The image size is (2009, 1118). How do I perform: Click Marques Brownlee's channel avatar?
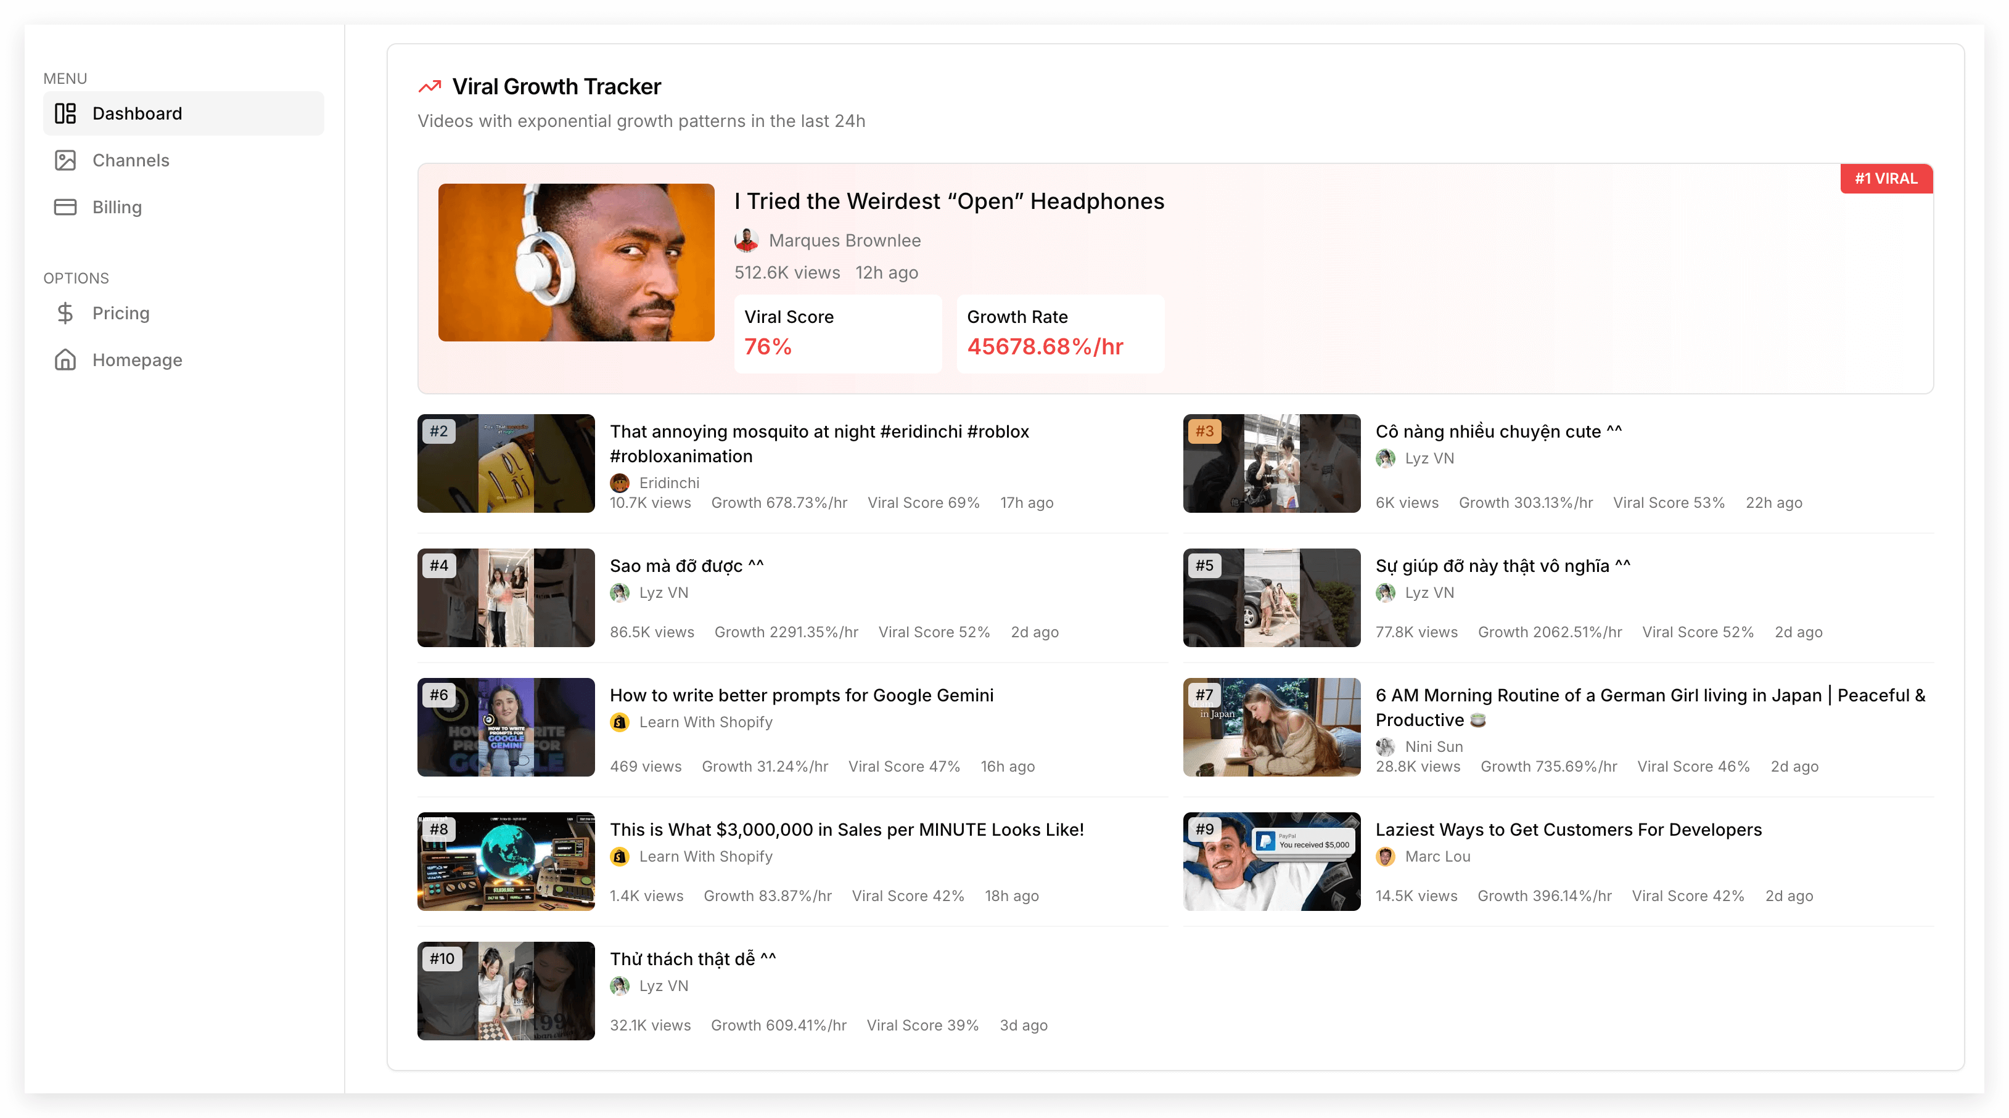(746, 241)
